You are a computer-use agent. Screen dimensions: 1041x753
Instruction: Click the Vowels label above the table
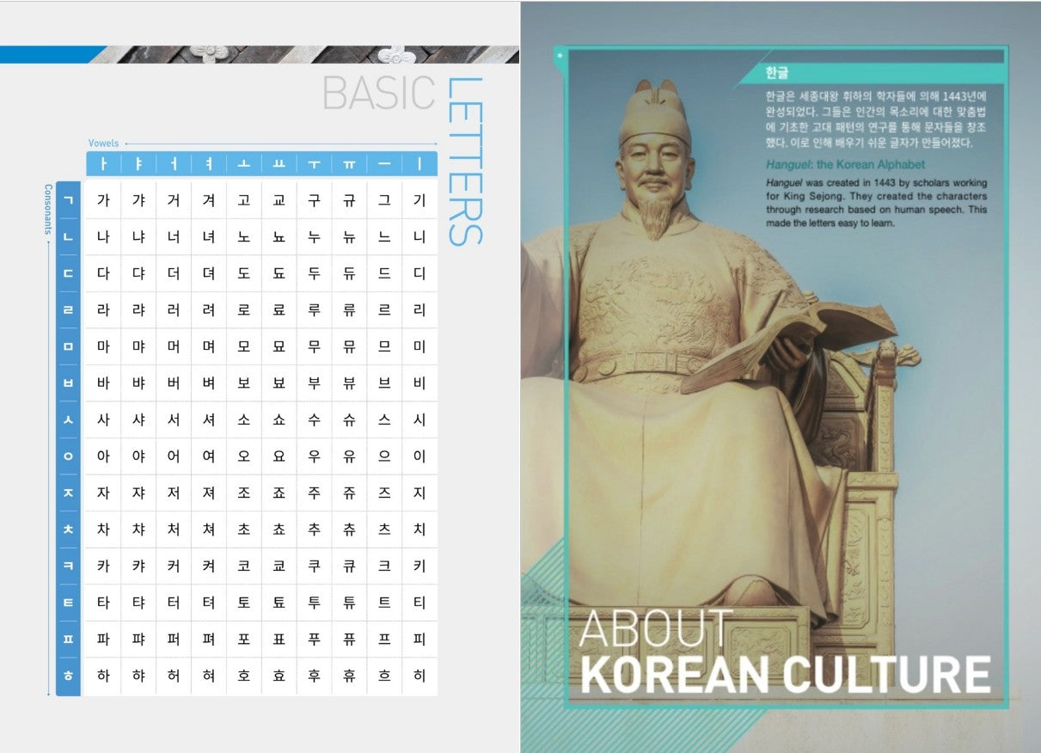(103, 143)
